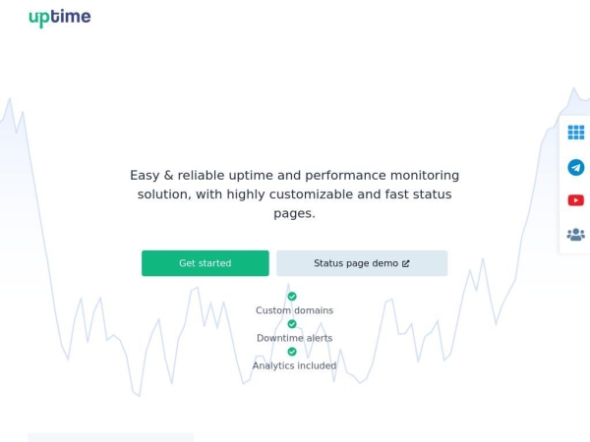This screenshot has height=442, width=590.
Task: Click the green 'up' part of the logo
Action: 39,19
